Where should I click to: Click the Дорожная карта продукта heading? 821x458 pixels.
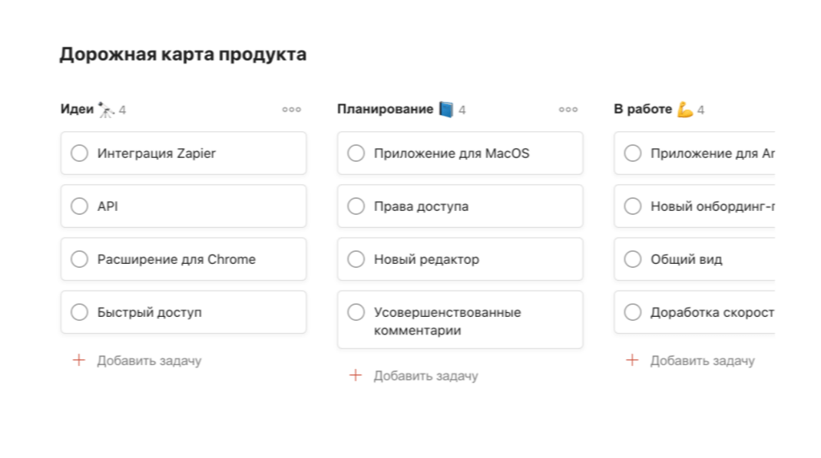183,54
